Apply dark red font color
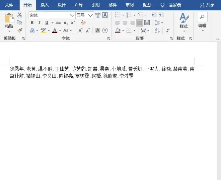Viewport: 221px width, 180px height. 55,30
